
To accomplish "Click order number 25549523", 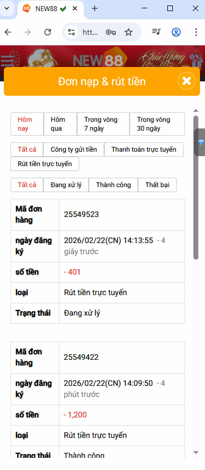I will 81,214.
